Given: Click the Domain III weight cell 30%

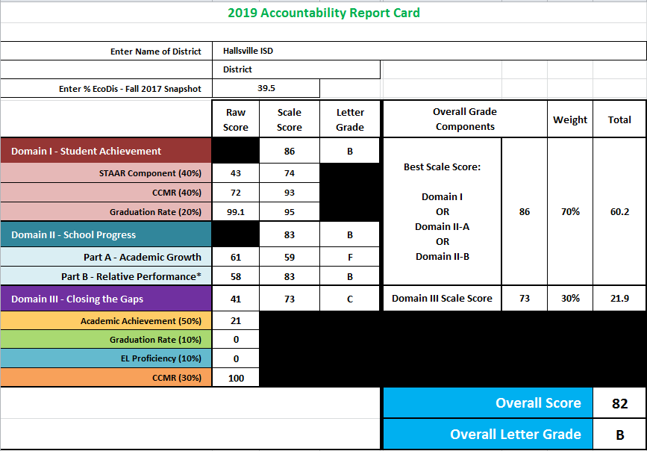Looking at the screenshot, I should (x=570, y=298).
